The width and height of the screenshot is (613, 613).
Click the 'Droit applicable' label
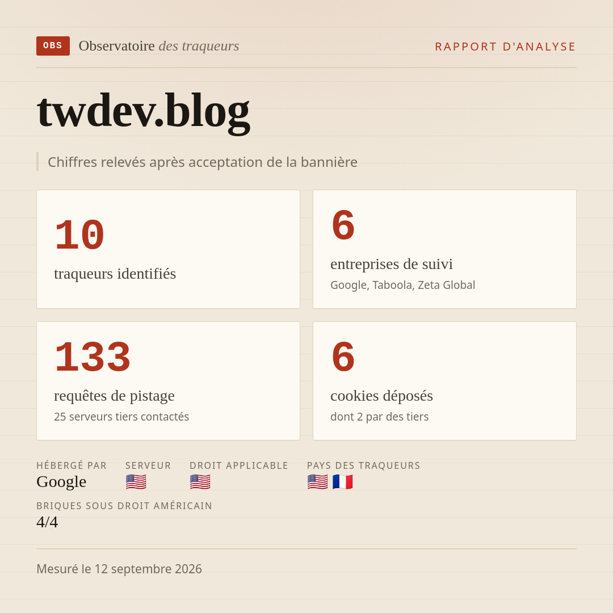tap(239, 465)
